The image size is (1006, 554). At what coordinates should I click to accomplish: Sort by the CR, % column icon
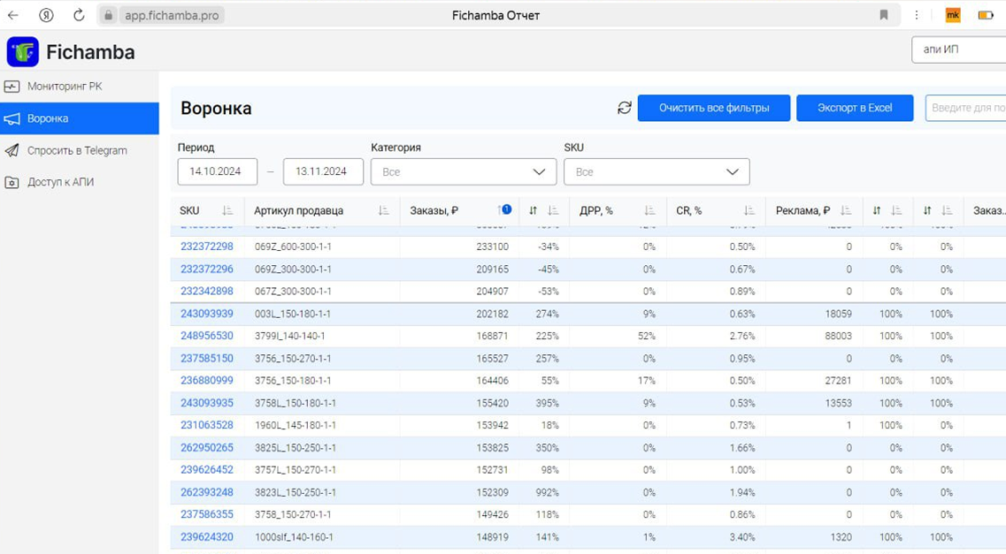coord(749,210)
